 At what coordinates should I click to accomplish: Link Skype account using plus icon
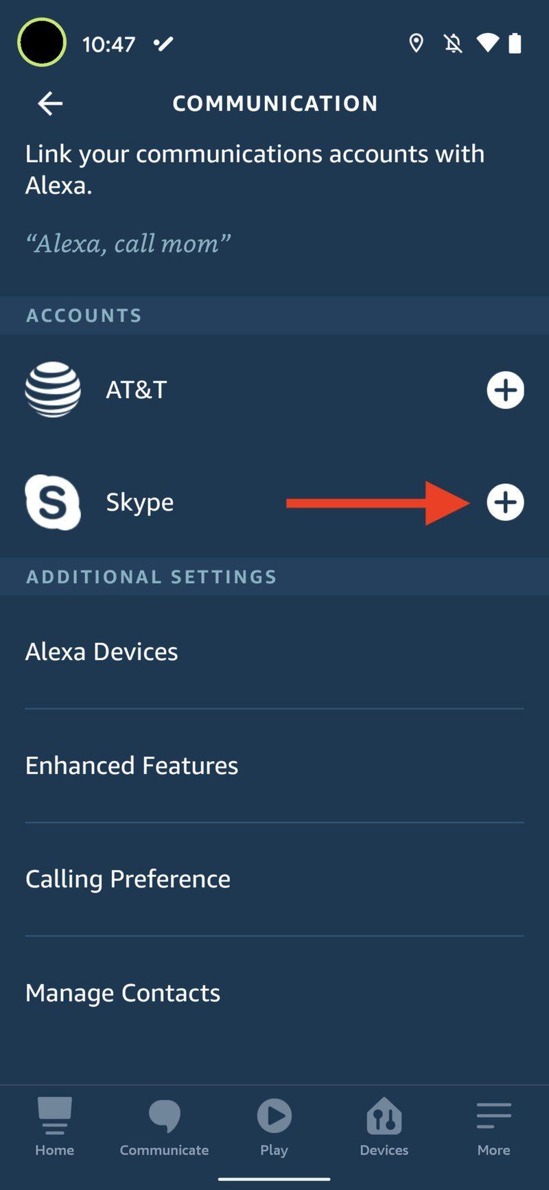pos(505,502)
